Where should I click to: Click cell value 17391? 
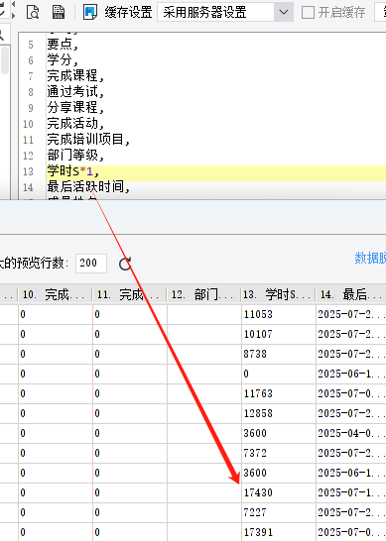258,532
